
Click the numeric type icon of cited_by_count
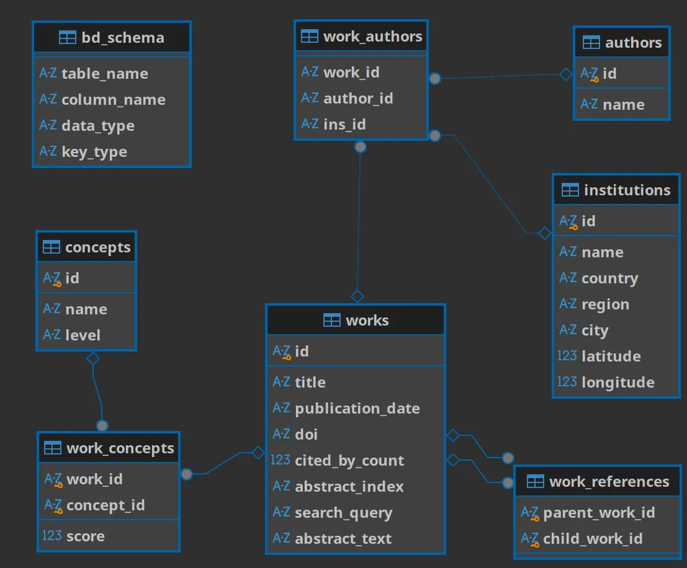[x=281, y=460]
